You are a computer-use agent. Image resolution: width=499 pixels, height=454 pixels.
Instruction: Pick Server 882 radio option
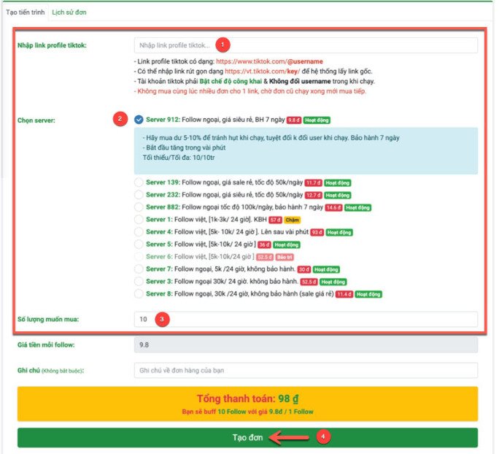coord(139,207)
